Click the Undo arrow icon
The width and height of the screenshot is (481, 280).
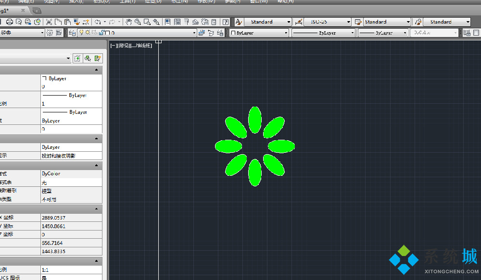pos(98,22)
